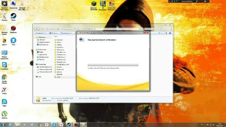Open the Общий доступ dropdown in Explorer
The image size is (226, 127).
pyautogui.click(x=66, y=33)
